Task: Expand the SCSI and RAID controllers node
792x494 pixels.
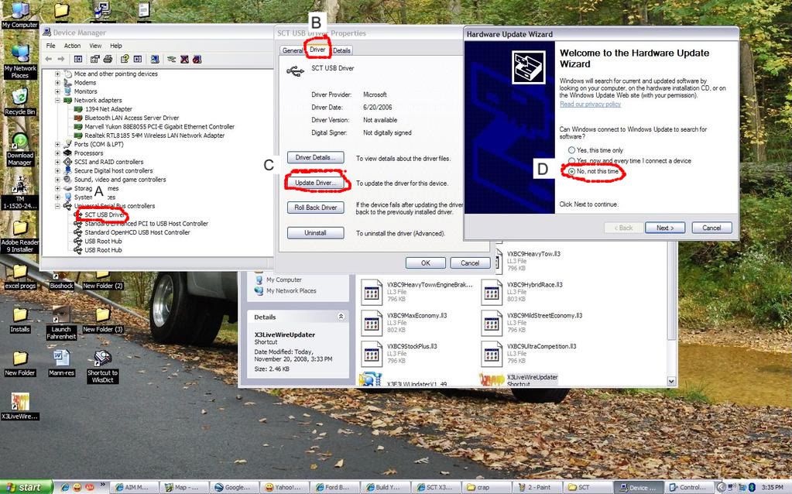Action: pos(57,162)
